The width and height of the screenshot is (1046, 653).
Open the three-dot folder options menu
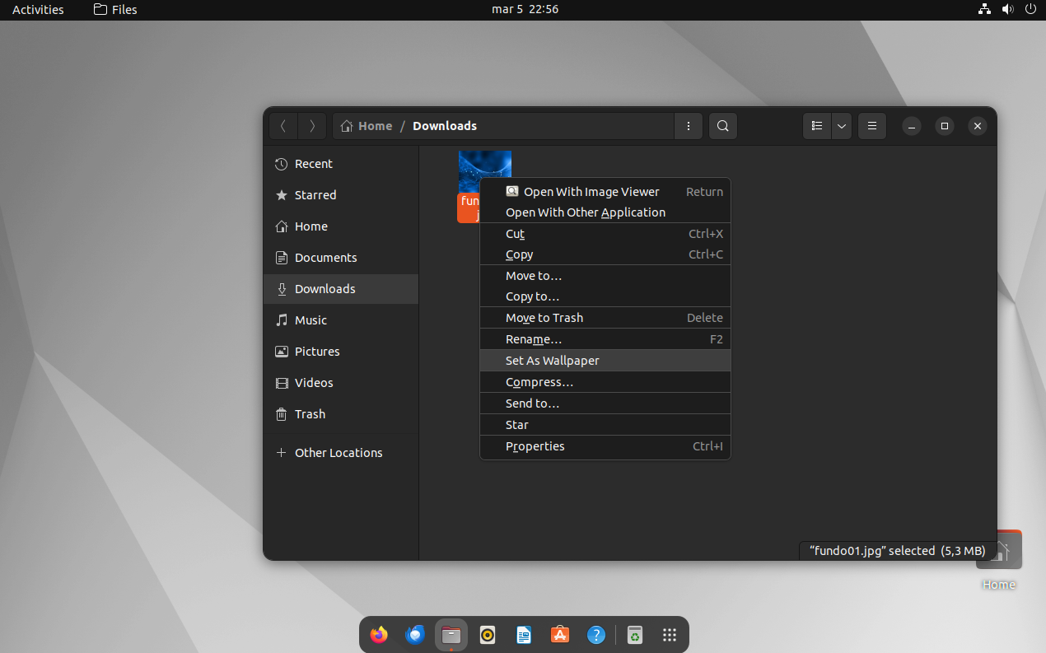click(688, 126)
